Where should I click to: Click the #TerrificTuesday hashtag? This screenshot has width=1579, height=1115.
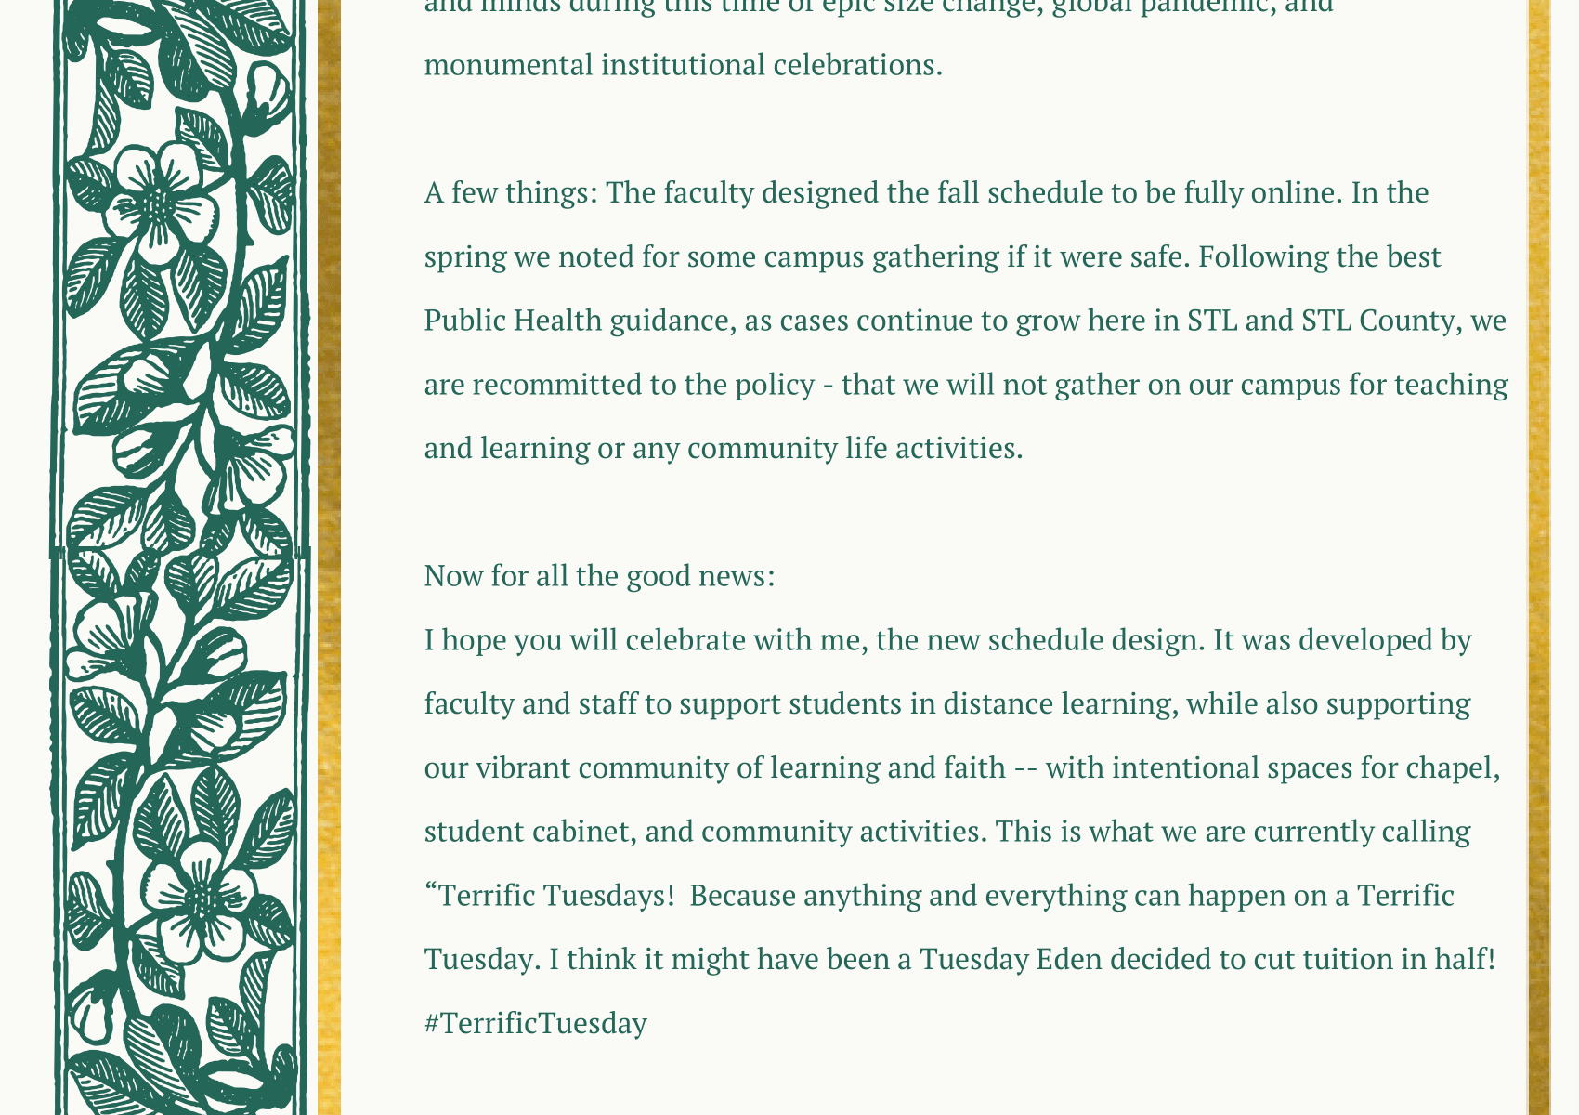pos(535,1023)
